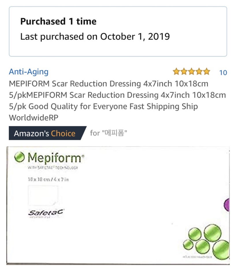
Task: Open the 10 customer reviews link
Action: [223, 72]
